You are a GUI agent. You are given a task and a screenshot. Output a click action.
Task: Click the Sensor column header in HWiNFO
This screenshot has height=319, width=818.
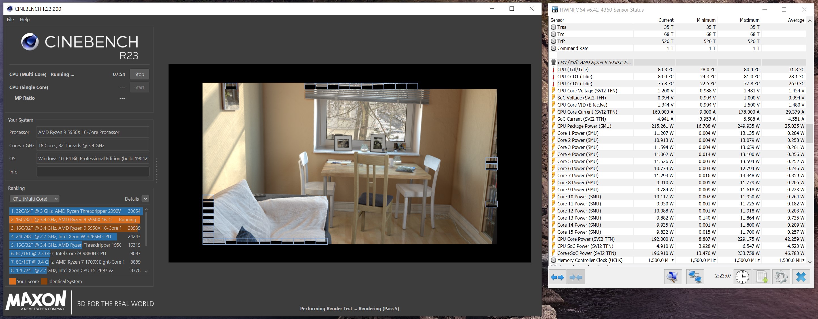(591, 20)
